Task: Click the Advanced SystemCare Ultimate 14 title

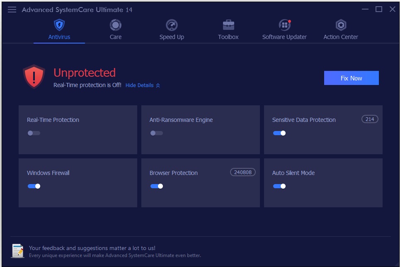Action: tap(77, 10)
